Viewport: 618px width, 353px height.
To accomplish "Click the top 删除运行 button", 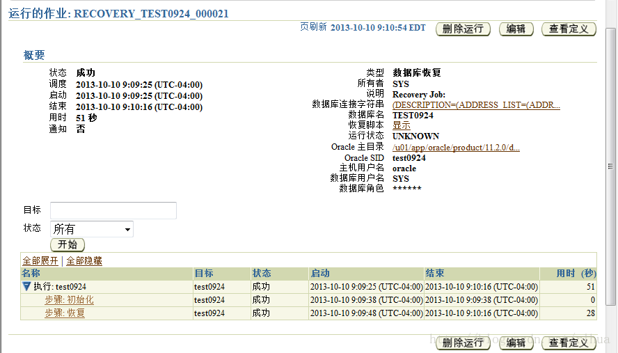I will click(x=463, y=29).
